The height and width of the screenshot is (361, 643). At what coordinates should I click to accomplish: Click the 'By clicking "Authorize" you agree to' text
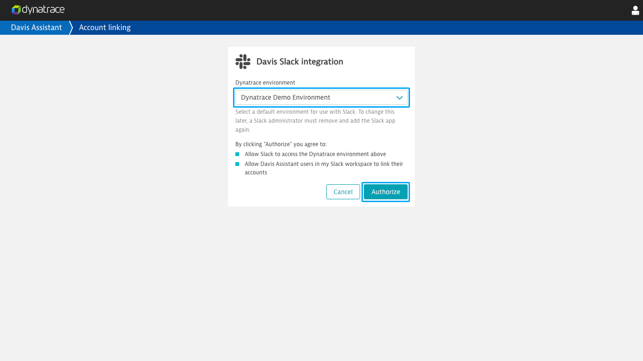coord(281,144)
